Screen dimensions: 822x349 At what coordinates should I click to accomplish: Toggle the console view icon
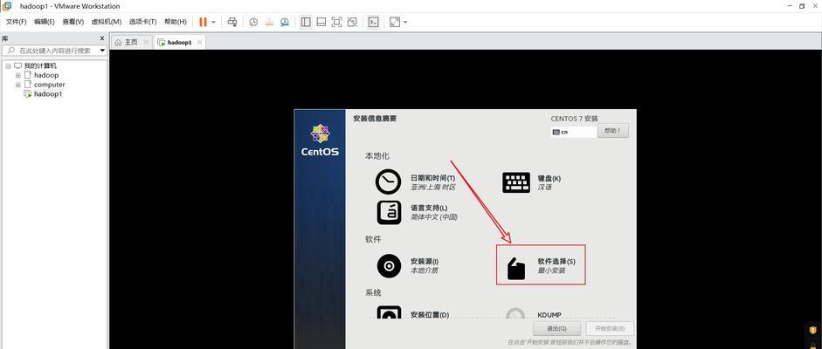click(x=373, y=22)
